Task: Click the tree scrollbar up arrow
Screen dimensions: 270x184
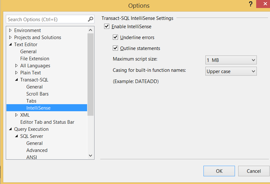Action: point(90,30)
